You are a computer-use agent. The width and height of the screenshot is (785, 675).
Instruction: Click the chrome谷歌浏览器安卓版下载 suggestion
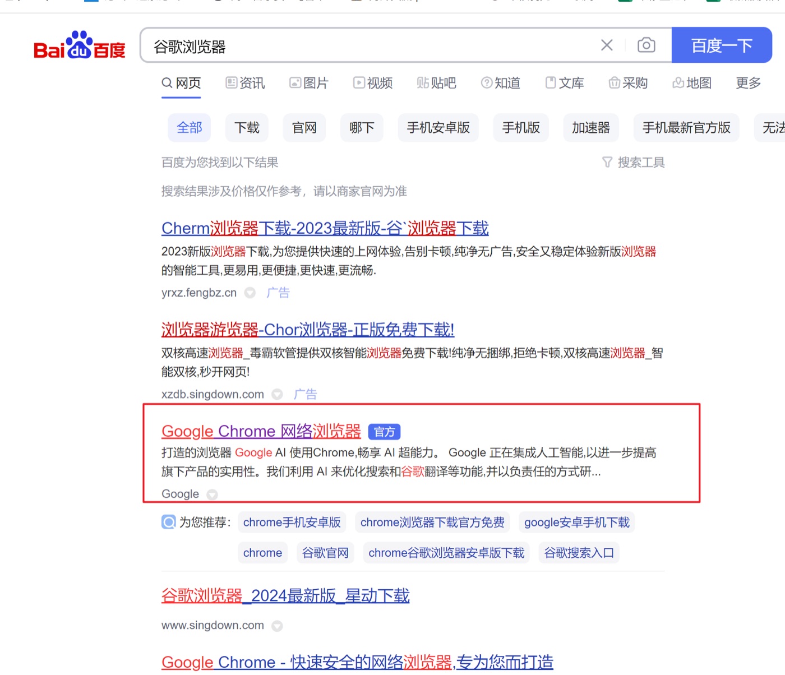point(446,553)
